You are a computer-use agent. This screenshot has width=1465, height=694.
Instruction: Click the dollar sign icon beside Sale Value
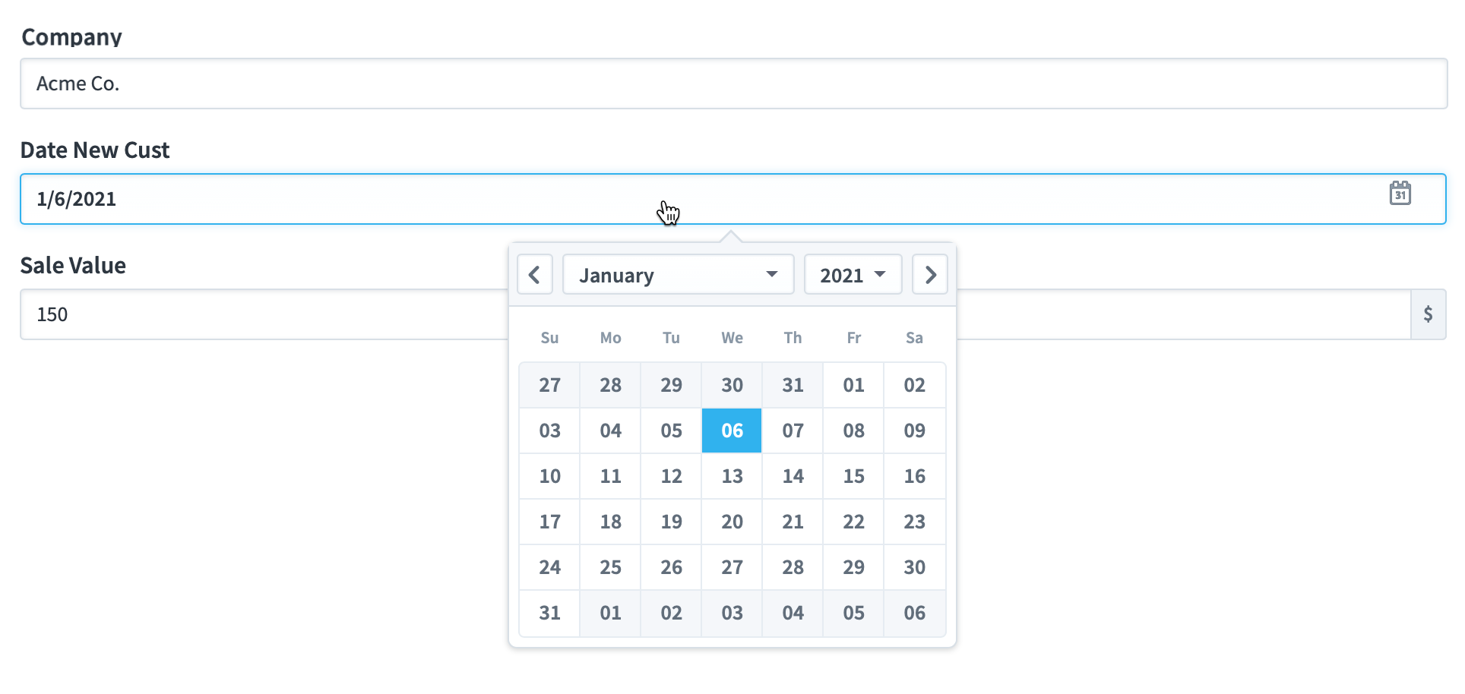(1429, 314)
